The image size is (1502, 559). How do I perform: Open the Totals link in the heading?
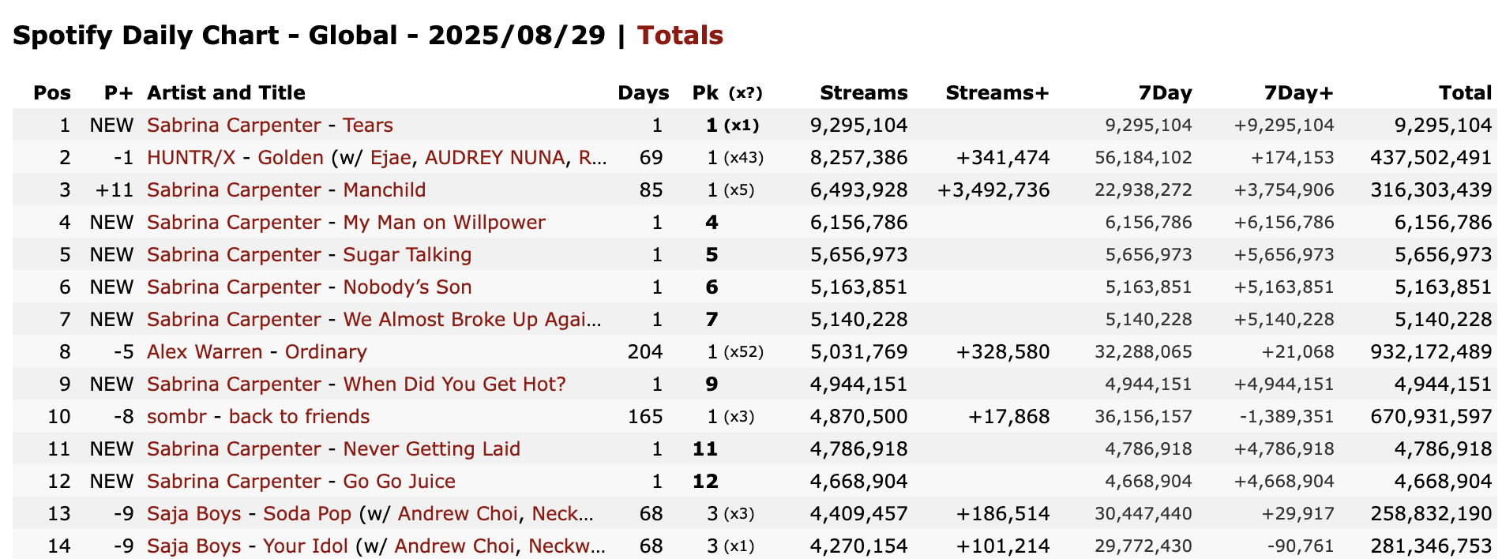click(680, 36)
